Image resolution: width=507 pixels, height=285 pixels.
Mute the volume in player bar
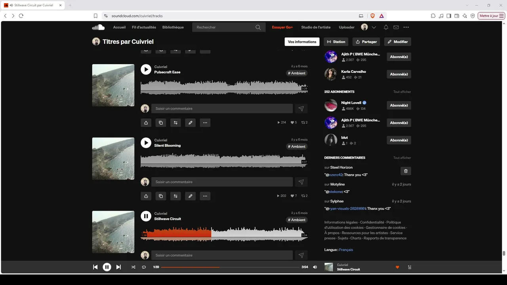315,267
